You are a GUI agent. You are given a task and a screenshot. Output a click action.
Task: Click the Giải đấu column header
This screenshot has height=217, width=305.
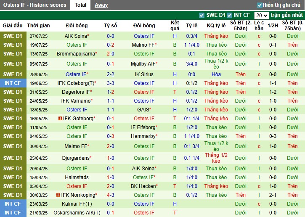[x=13, y=26]
